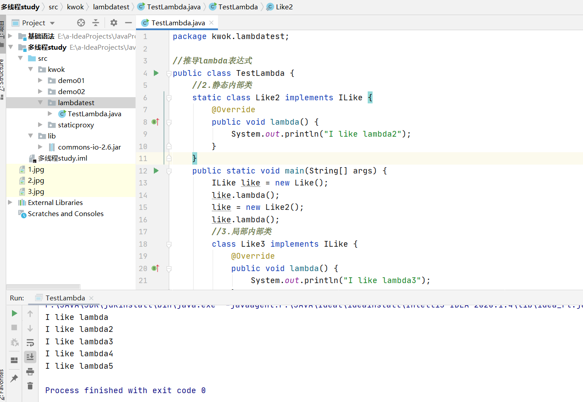Screen dimensions: 583x402
Task: Click lambdatest in navigation breadcrumb
Action: tap(111, 7)
